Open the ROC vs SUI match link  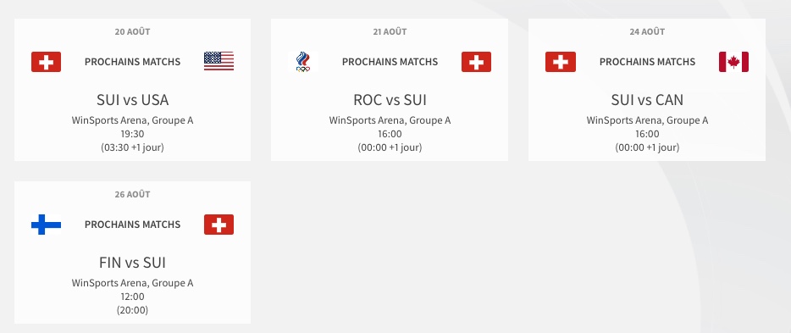(x=390, y=100)
